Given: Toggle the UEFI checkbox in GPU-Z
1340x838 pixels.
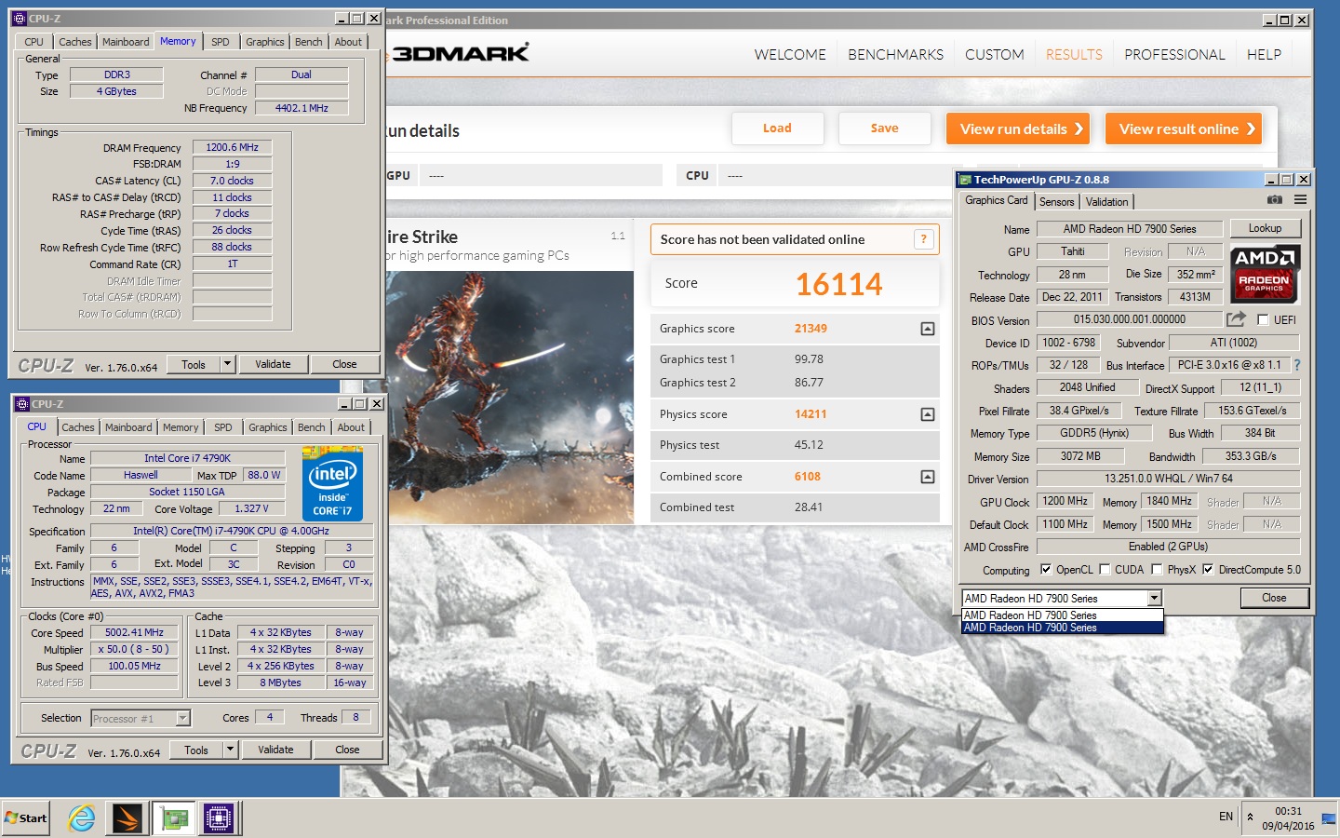Looking at the screenshot, I should pyautogui.click(x=1263, y=319).
